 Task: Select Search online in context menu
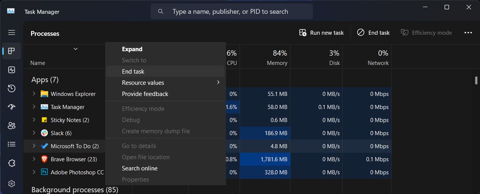pos(140,168)
